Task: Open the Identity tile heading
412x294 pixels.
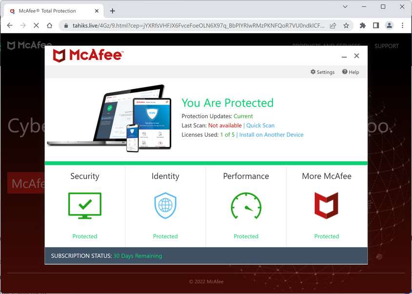Action: [x=165, y=176]
